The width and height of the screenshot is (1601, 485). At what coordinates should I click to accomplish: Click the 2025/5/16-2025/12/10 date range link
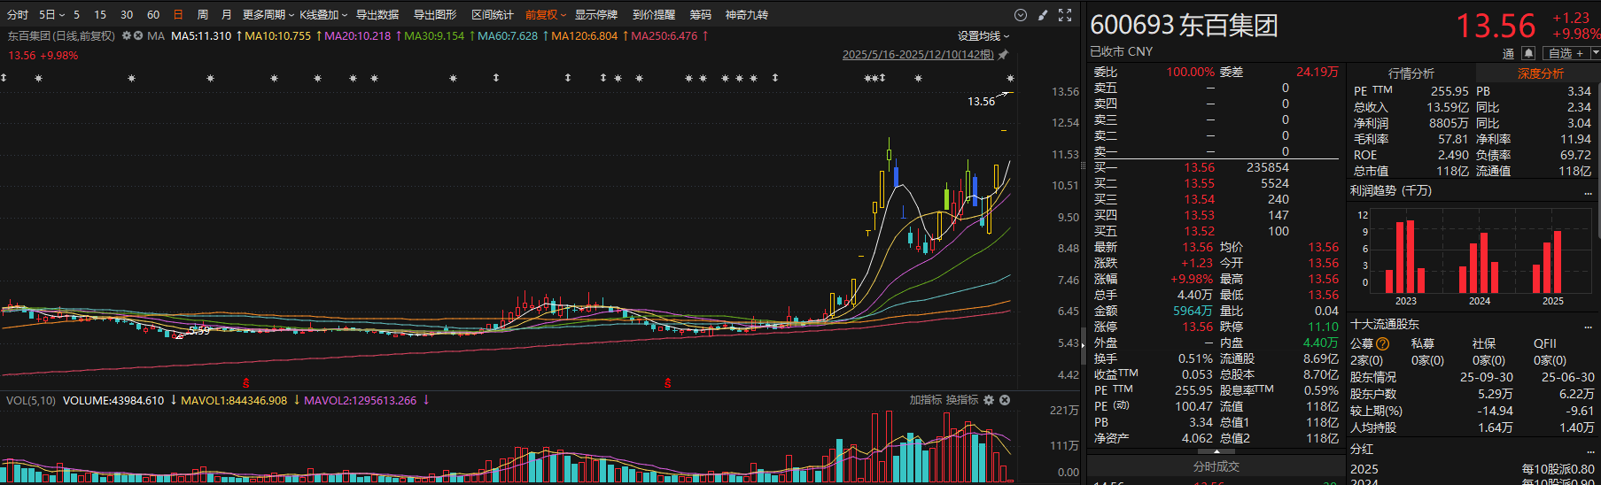pyautogui.click(x=917, y=55)
